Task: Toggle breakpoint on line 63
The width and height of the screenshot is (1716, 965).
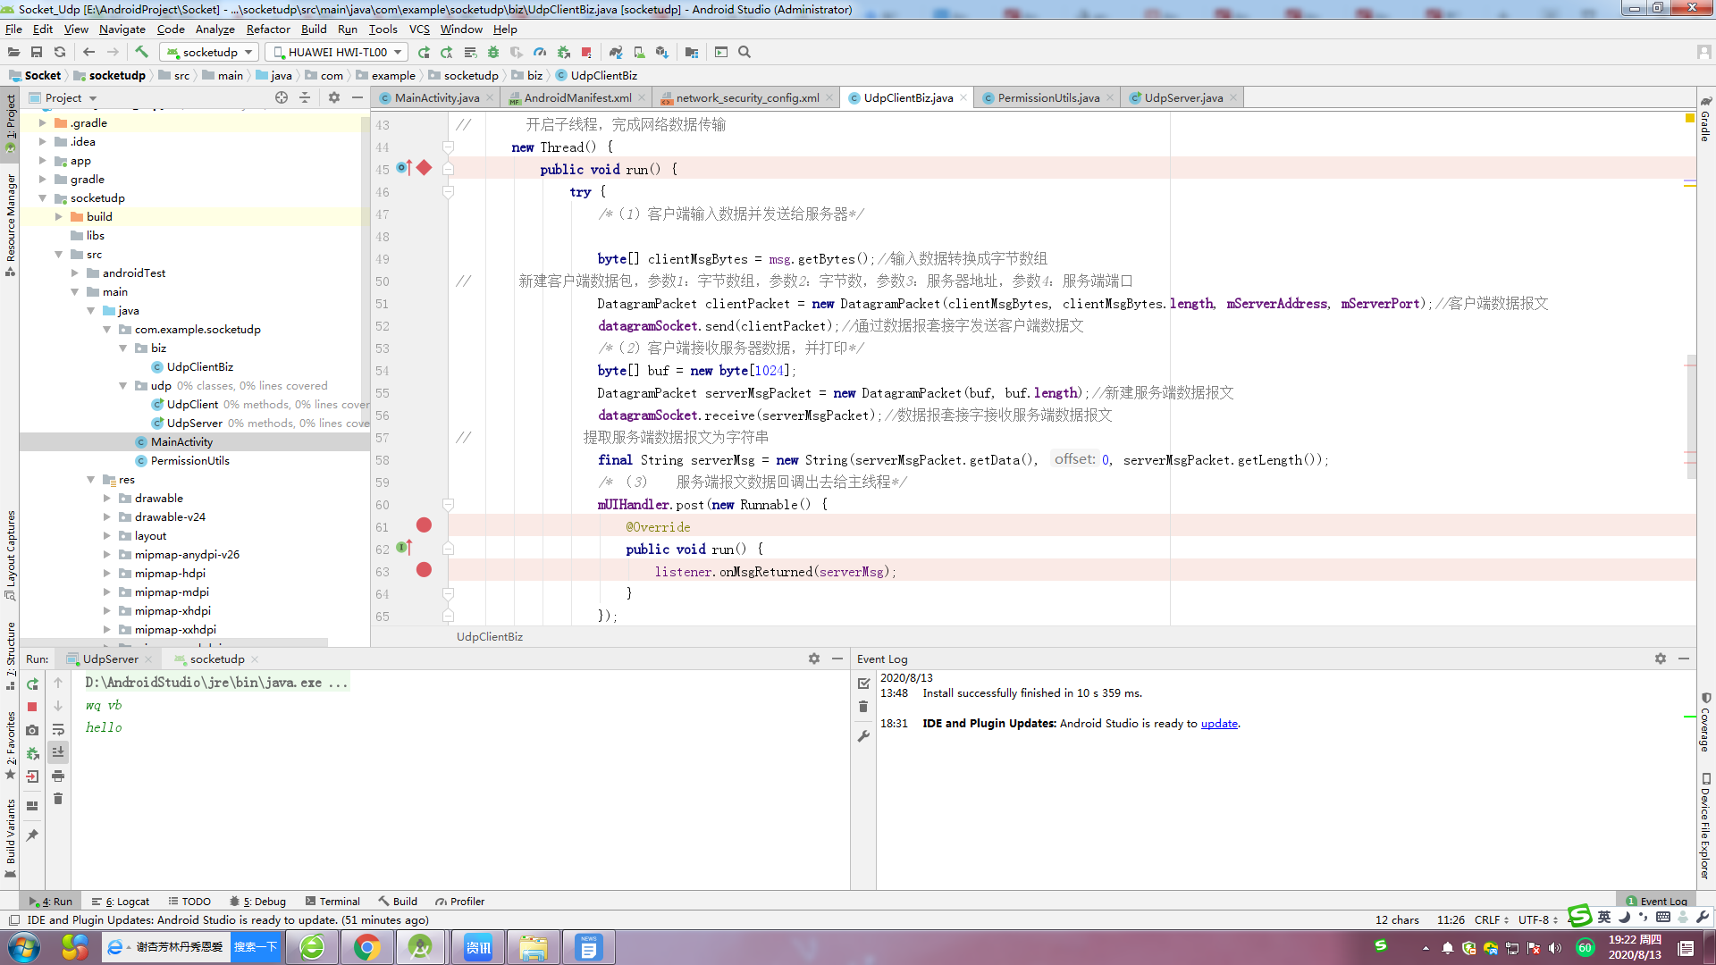Action: click(x=424, y=570)
